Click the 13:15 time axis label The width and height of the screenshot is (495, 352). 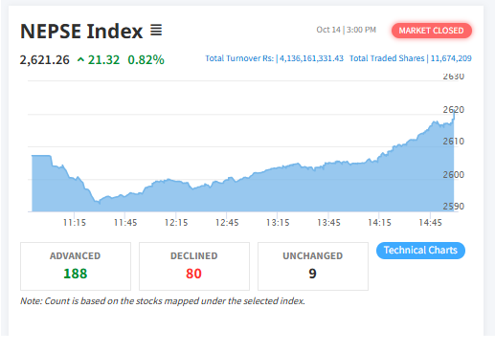(x=278, y=222)
